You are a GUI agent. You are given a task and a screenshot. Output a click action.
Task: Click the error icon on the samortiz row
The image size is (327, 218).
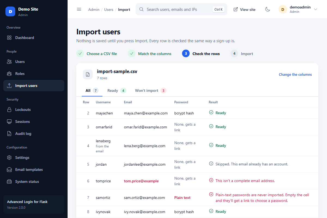(x=211, y=195)
